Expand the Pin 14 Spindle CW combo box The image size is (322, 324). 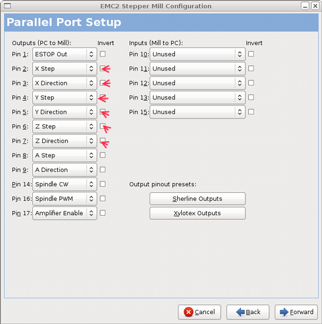tap(64, 184)
